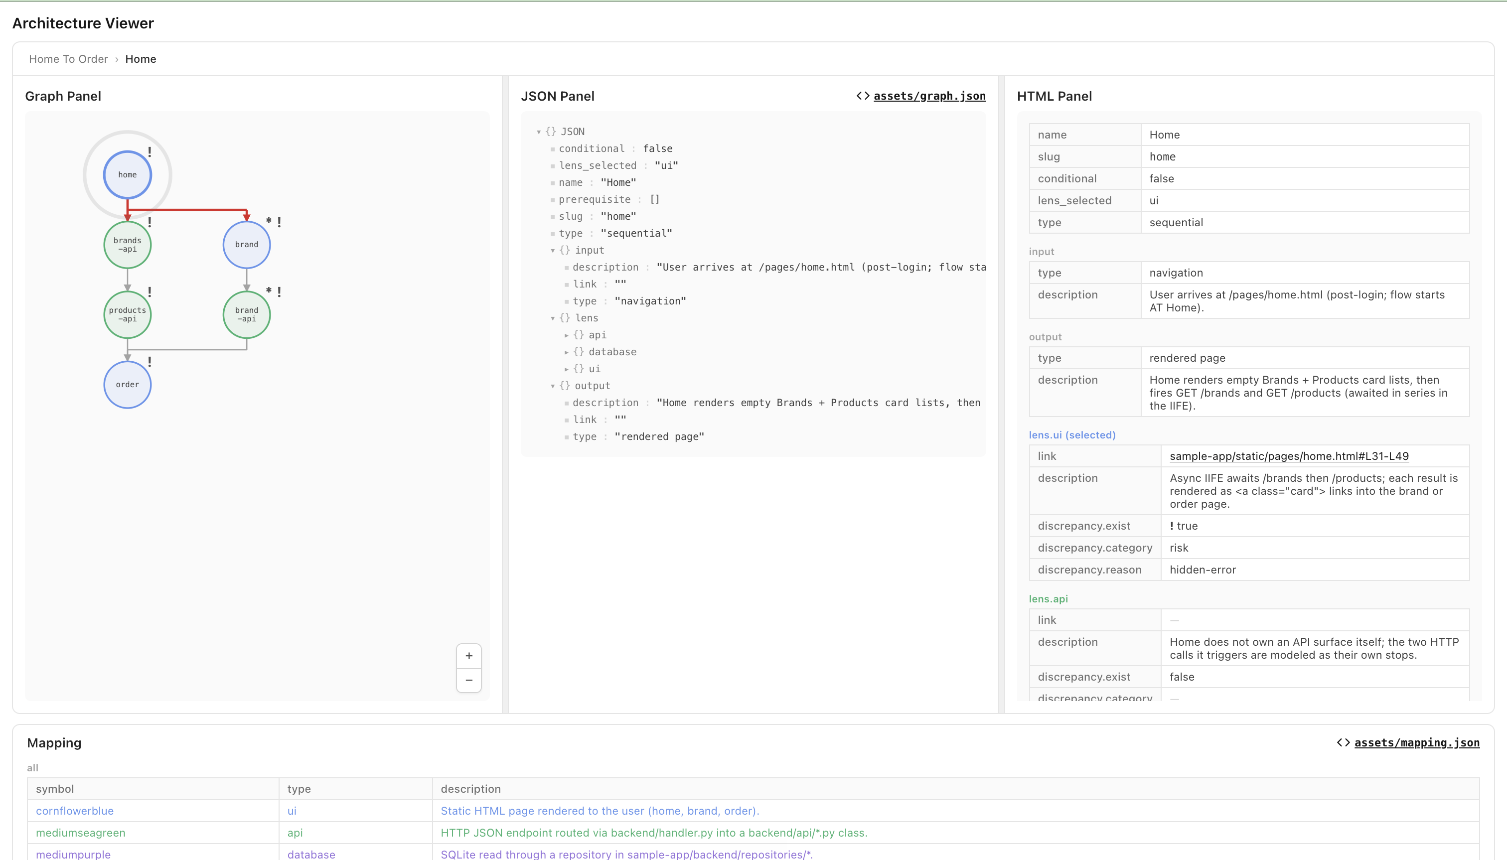Zoom in the graph with plus button
This screenshot has width=1507, height=860.
[x=468, y=656]
